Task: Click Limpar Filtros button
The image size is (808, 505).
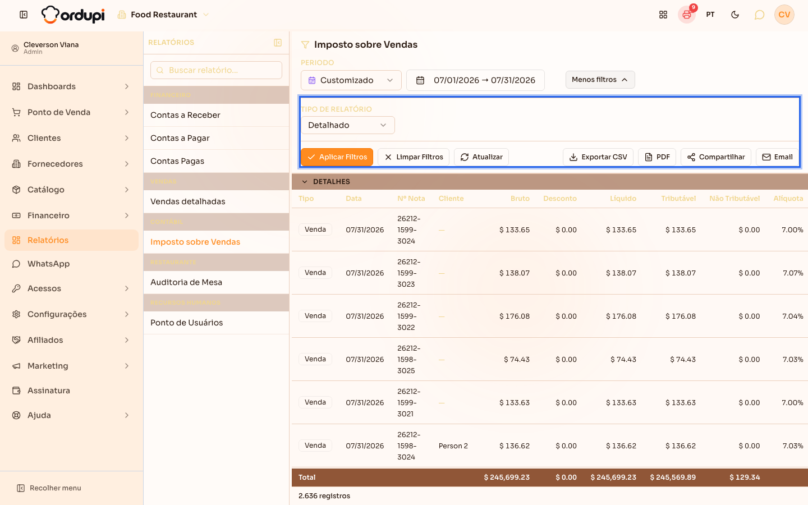Action: (x=414, y=157)
